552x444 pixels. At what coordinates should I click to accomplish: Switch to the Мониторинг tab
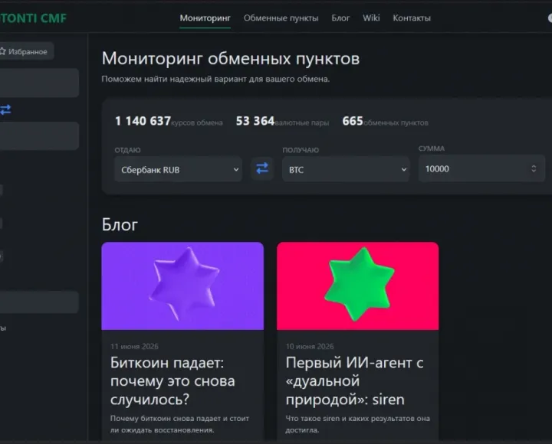pos(205,18)
